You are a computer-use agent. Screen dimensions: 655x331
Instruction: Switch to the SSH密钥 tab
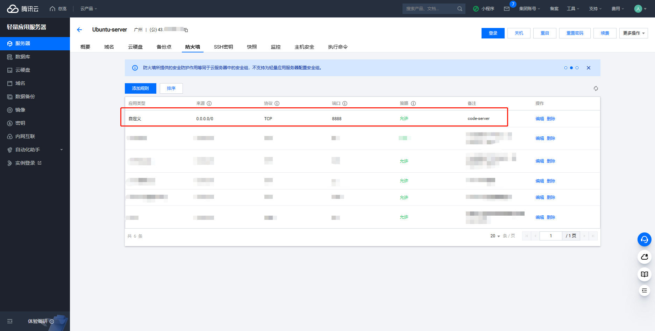[x=223, y=47]
